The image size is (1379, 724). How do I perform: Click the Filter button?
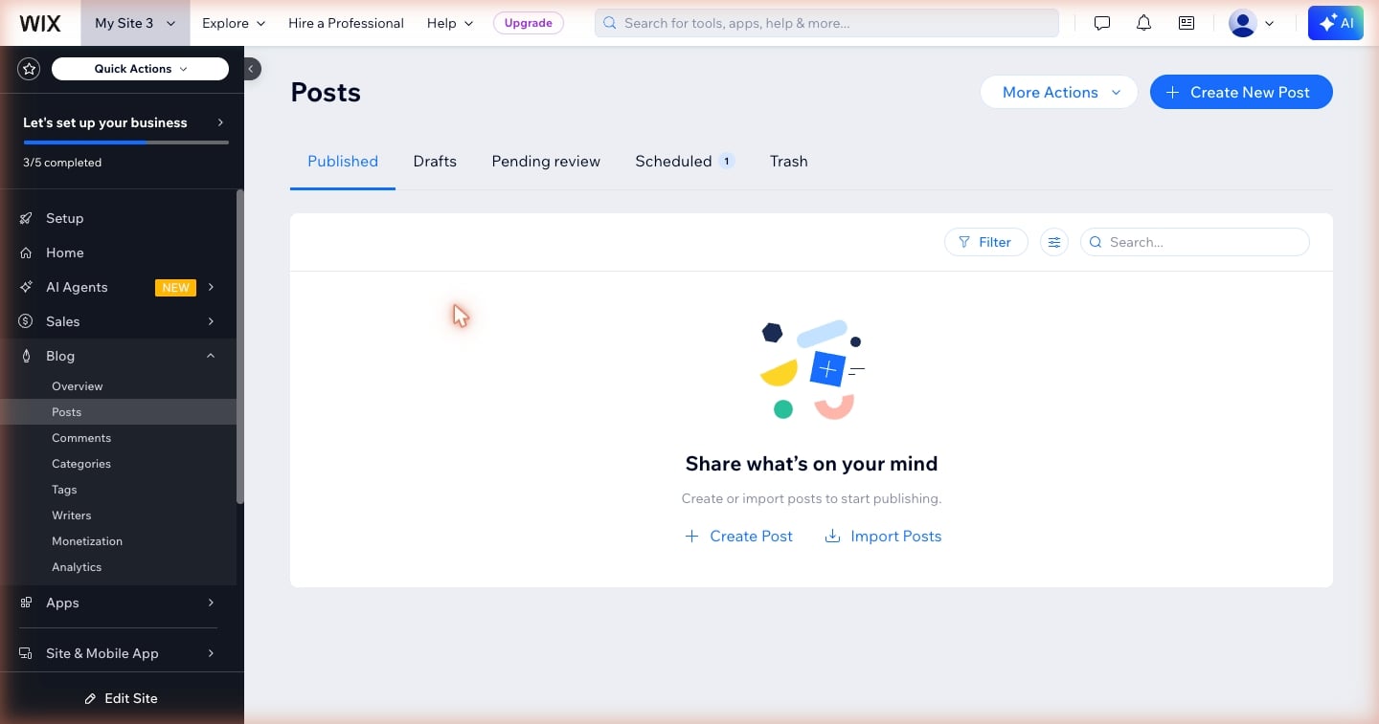985,242
